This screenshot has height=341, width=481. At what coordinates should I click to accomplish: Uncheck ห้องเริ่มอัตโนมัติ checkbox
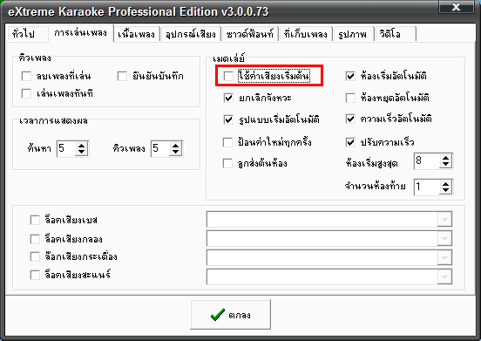point(350,76)
